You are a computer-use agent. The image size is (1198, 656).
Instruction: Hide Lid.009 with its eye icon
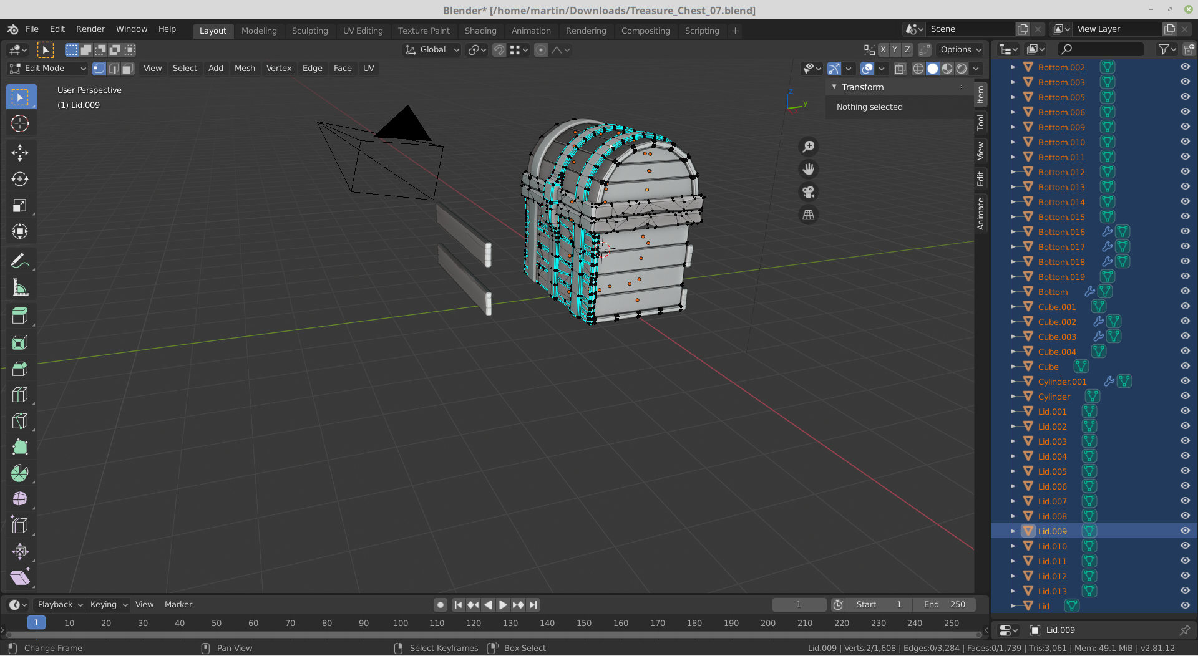tap(1185, 531)
